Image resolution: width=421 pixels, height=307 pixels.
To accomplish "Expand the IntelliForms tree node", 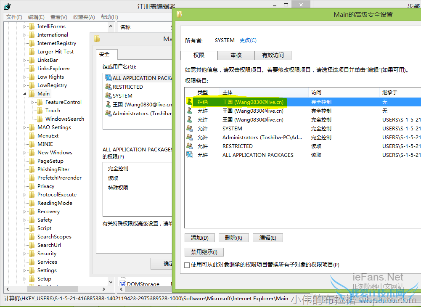I will [24, 26].
